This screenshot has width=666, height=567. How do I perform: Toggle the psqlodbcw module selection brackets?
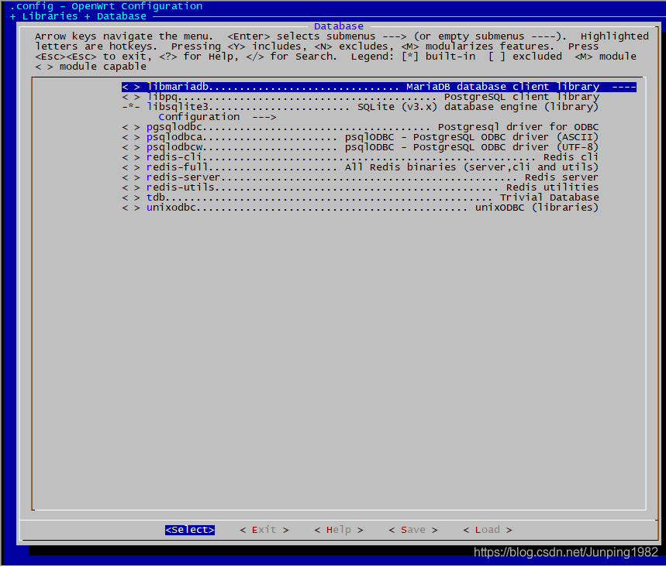pos(131,148)
